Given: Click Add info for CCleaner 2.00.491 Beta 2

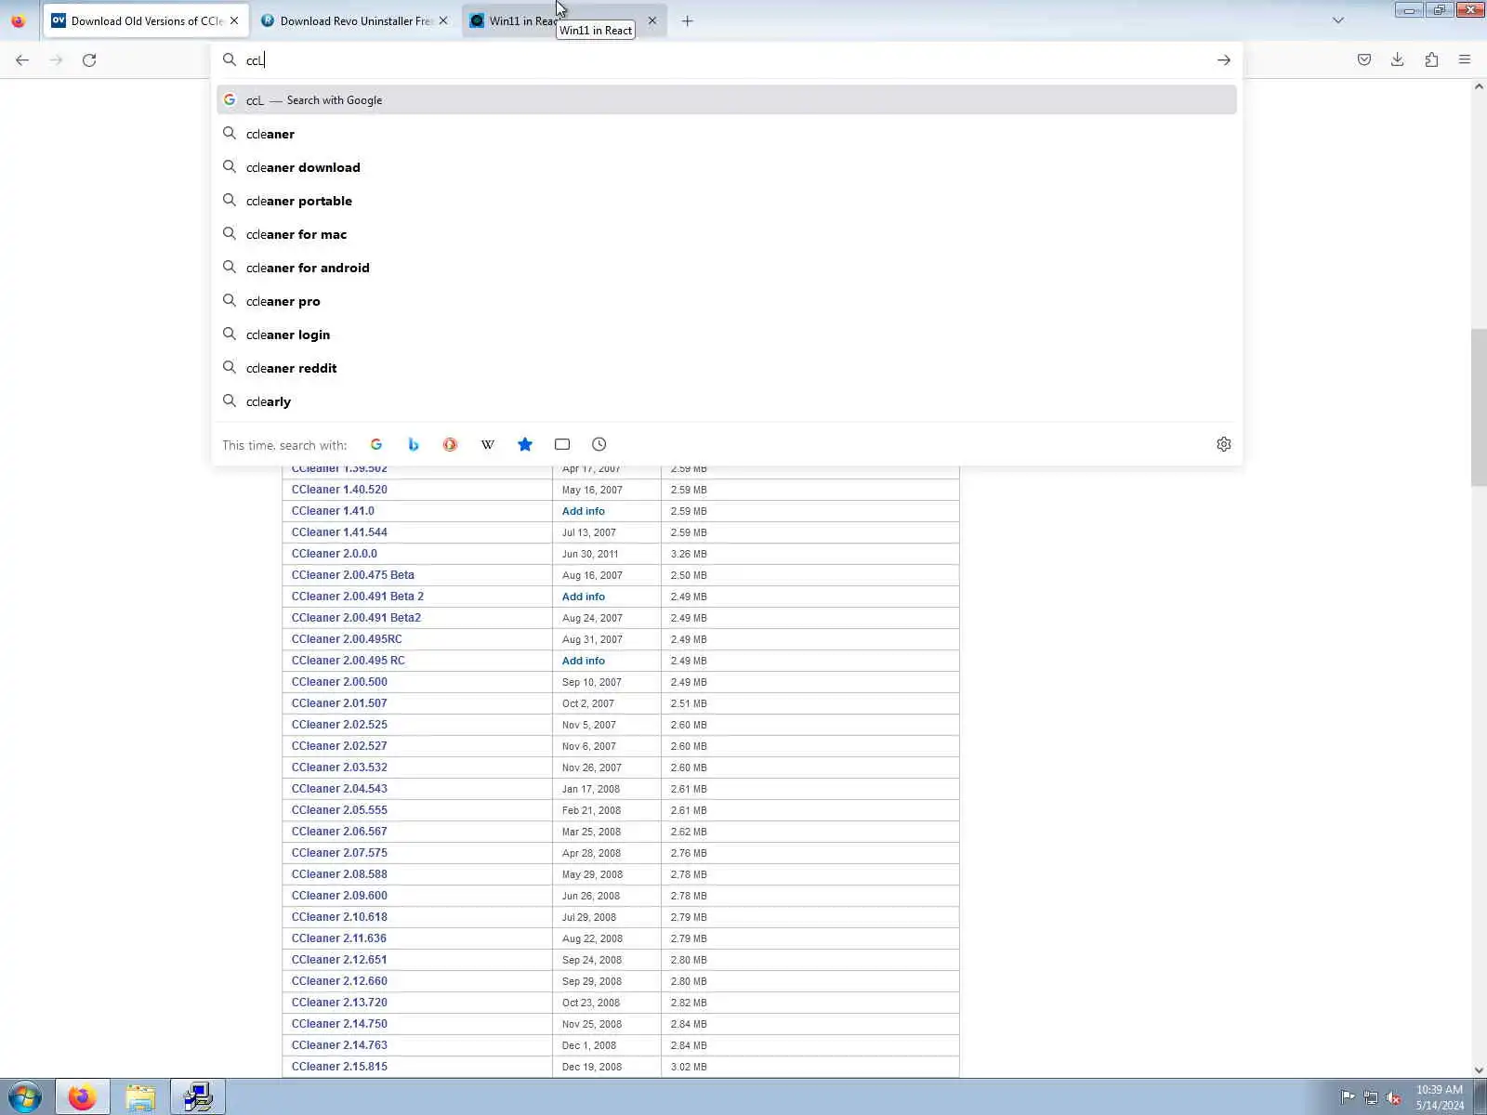Looking at the screenshot, I should point(584,597).
